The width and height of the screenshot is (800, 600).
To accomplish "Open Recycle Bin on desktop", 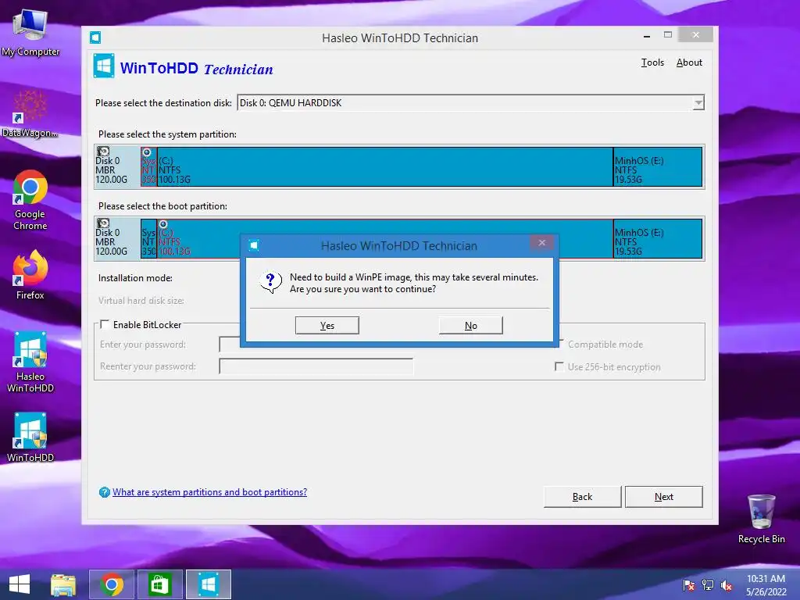I will 761,519.
